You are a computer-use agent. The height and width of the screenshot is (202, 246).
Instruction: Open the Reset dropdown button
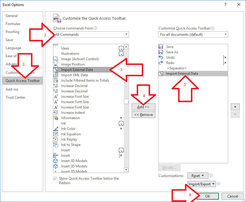198,175
